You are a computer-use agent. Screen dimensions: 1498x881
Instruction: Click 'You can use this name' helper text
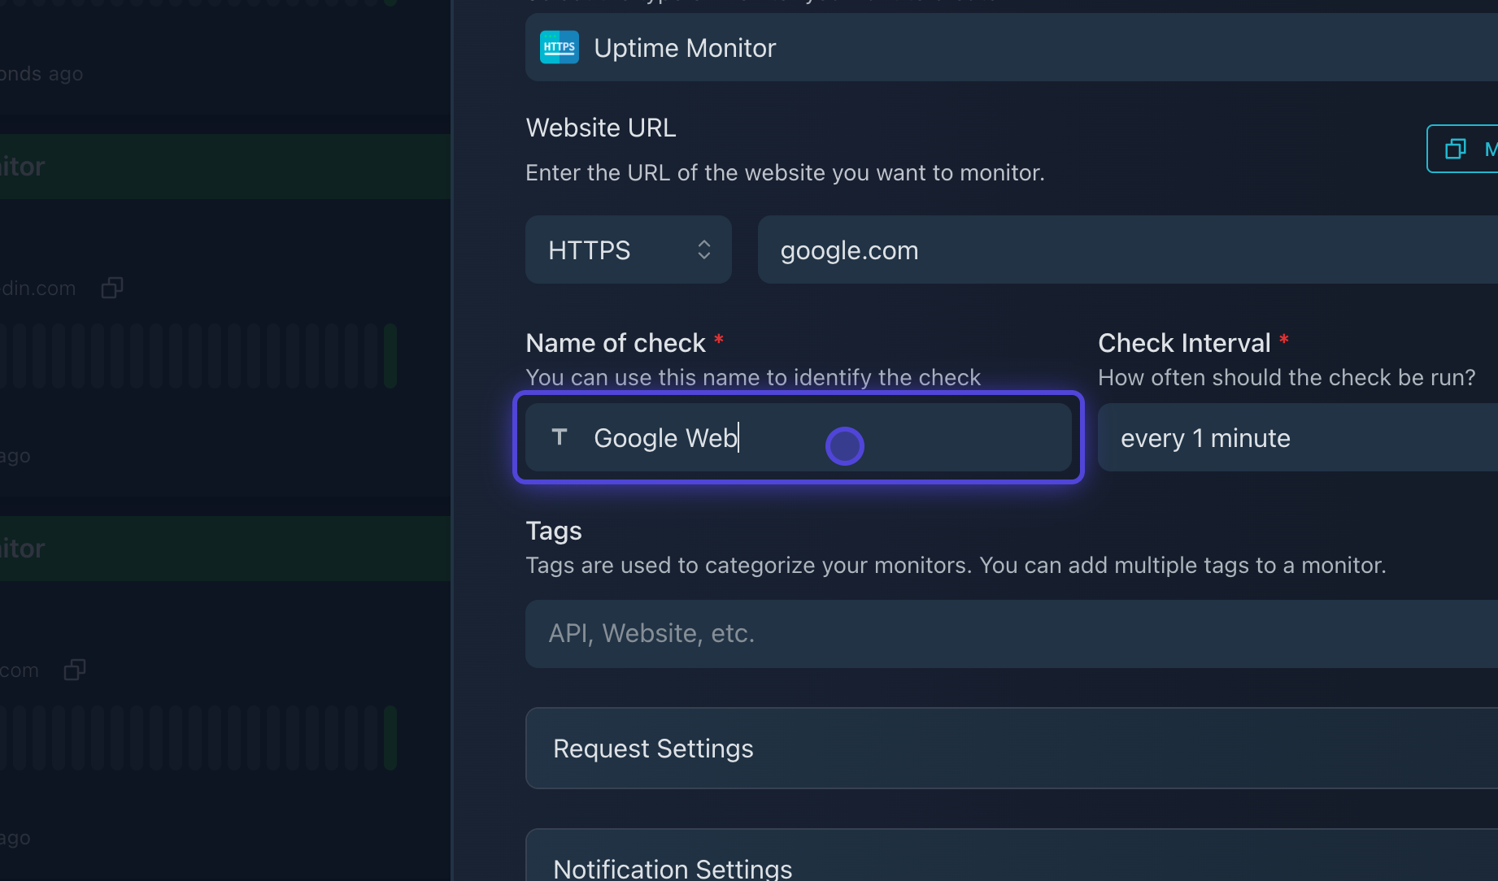point(753,377)
